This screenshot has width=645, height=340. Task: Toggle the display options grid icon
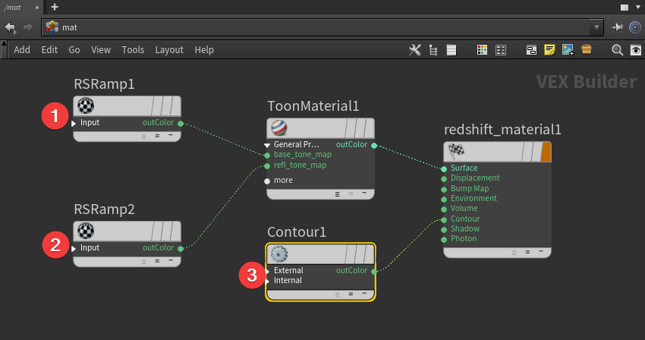pyautogui.click(x=501, y=50)
